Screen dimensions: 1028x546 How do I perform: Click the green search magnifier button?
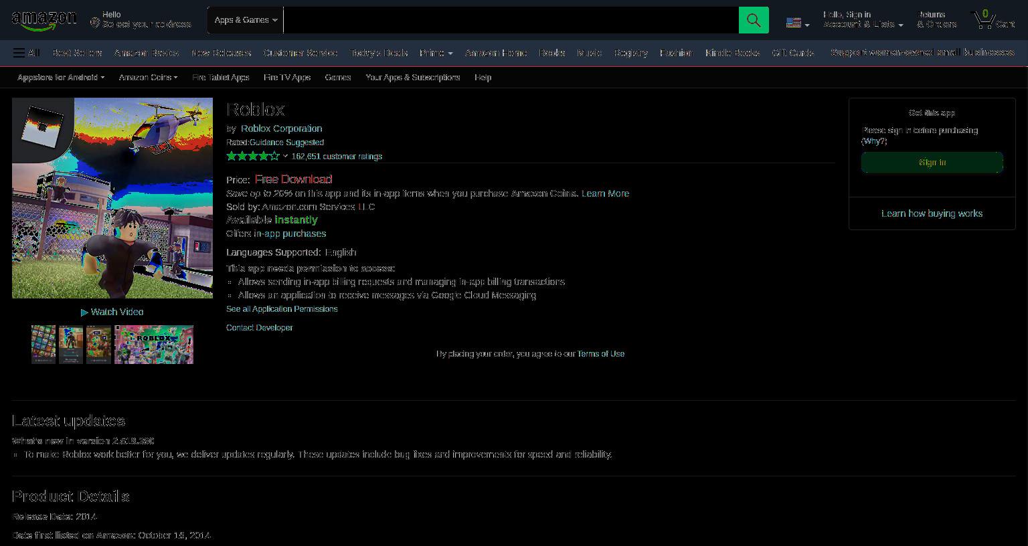(x=754, y=20)
